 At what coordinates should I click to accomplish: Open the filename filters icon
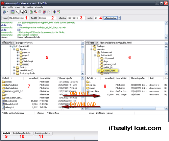(x=54, y=12)
